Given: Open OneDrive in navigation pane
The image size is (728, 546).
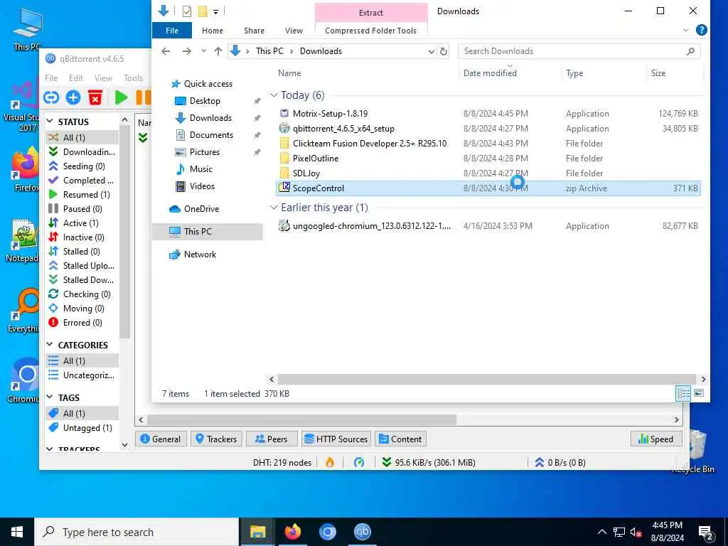Looking at the screenshot, I should pos(201,209).
